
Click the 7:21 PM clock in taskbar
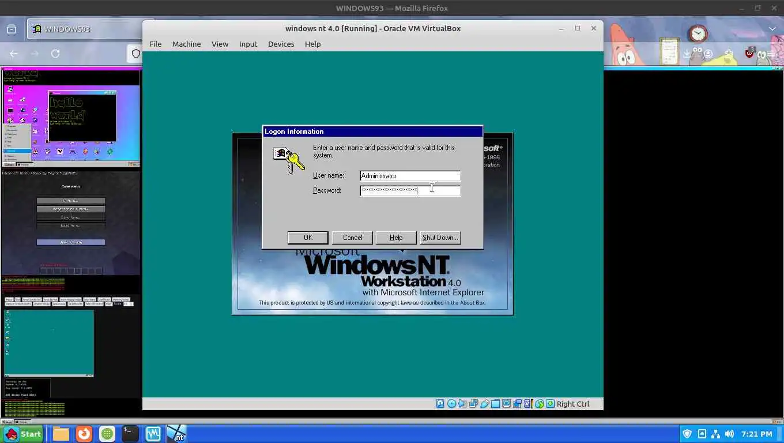(757, 434)
